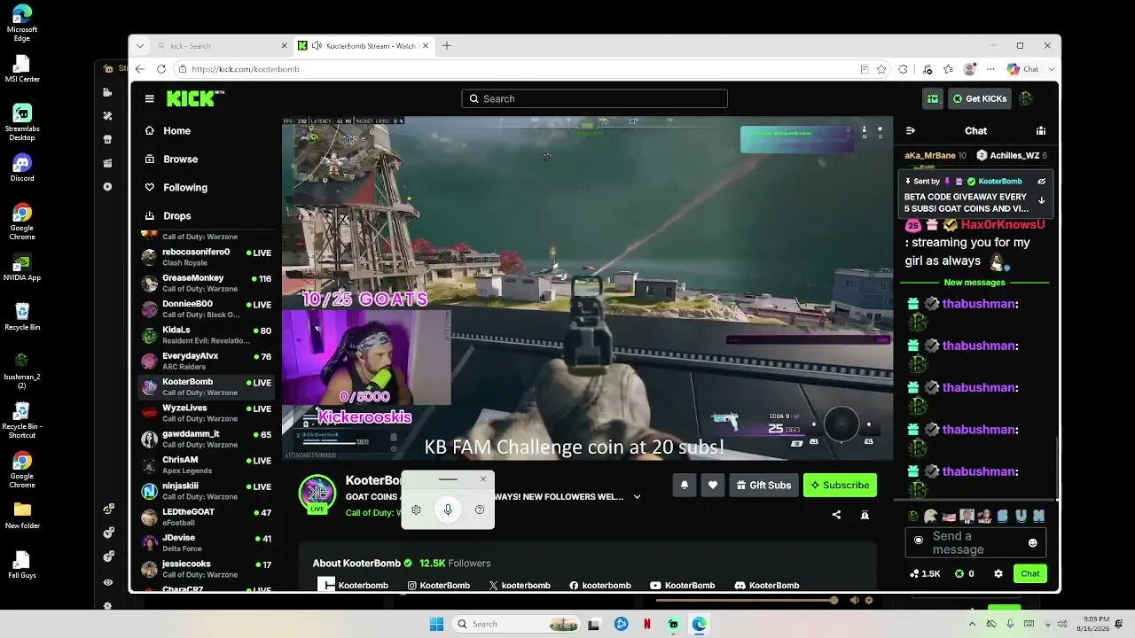Select jessiecooks channel in sidebar
This screenshot has height=638, width=1135.
pos(207,569)
